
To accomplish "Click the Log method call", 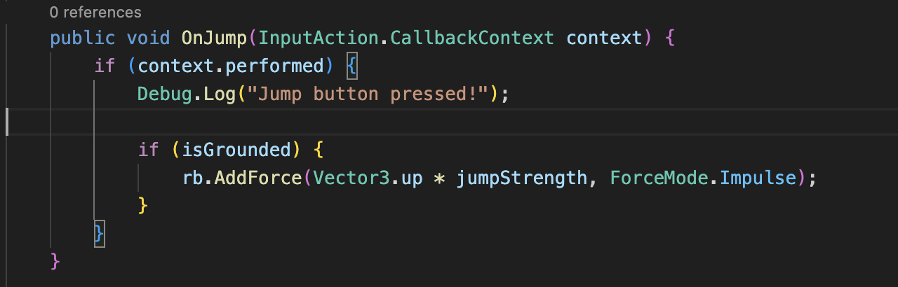I will click(x=220, y=94).
